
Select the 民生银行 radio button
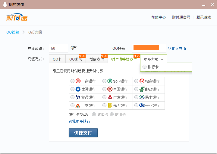[x=136, y=97]
